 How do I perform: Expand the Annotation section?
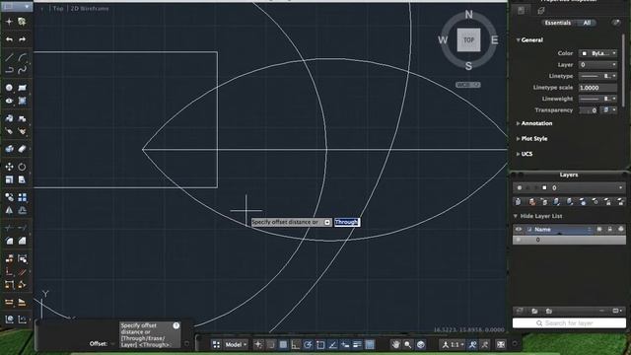coord(519,123)
